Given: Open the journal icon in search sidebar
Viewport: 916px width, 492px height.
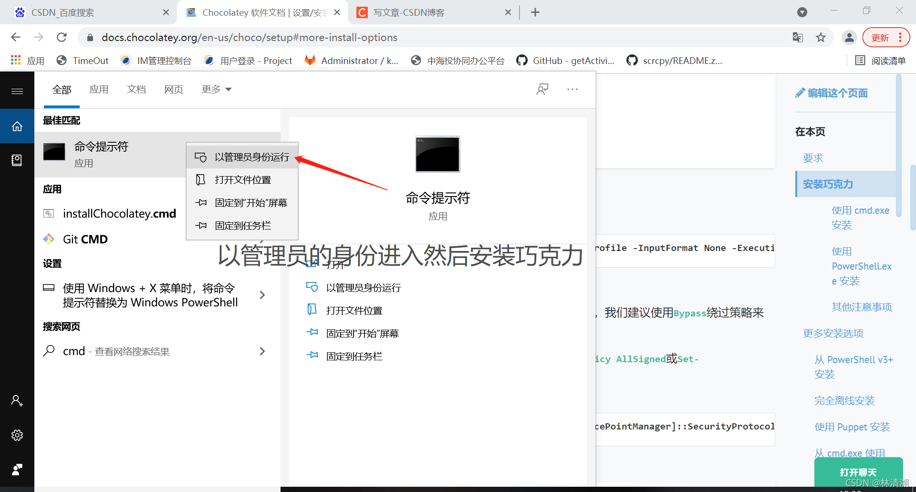Looking at the screenshot, I should coord(17,160).
